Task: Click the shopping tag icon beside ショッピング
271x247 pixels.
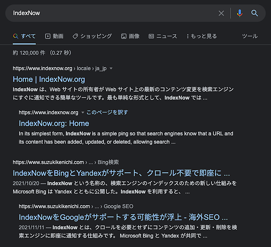Action: coord(75,36)
